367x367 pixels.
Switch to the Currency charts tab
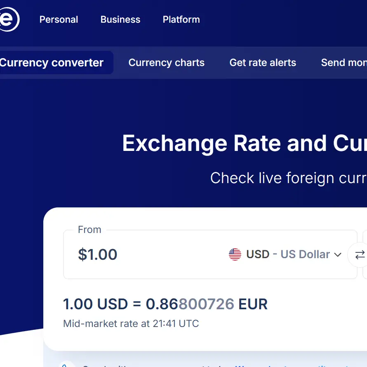pyautogui.click(x=166, y=62)
